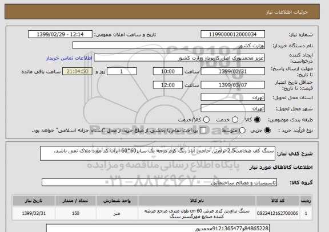Image resolution: width=329 pixels, height=232 pixels.
Task: Select the کالا/خدمت radio button
Action: point(206,120)
